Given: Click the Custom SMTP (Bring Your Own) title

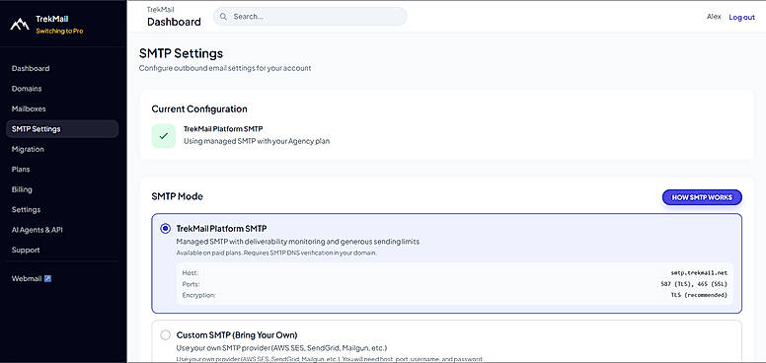Looking at the screenshot, I should (237, 334).
